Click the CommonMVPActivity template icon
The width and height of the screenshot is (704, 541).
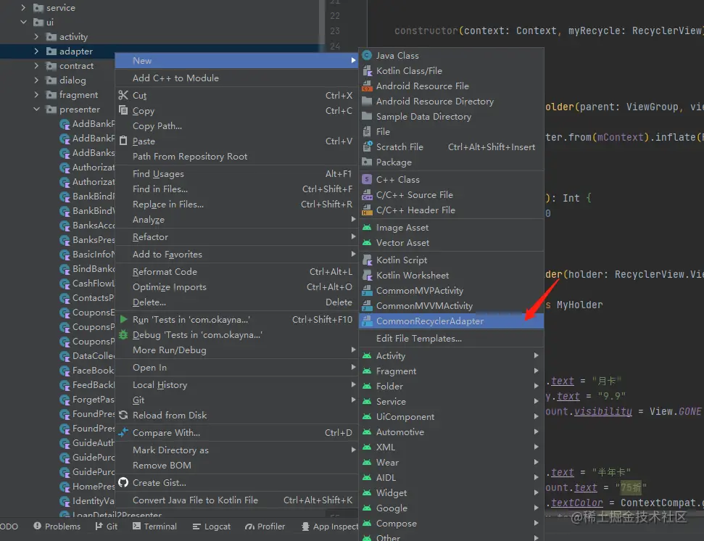click(367, 291)
